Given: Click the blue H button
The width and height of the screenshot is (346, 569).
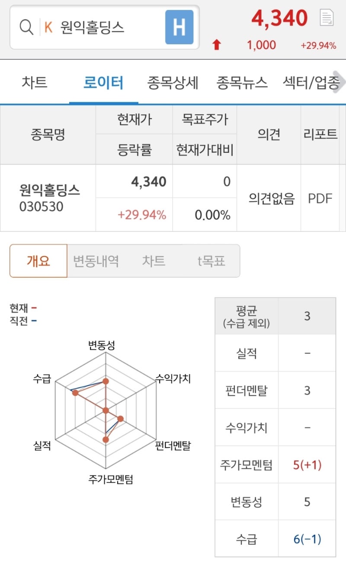Looking at the screenshot, I should point(179,27).
